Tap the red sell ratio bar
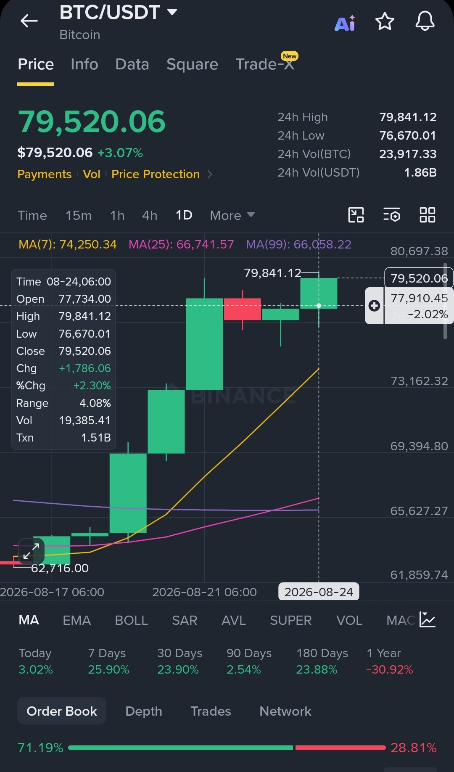Screen dimensions: 454x772 [340, 748]
